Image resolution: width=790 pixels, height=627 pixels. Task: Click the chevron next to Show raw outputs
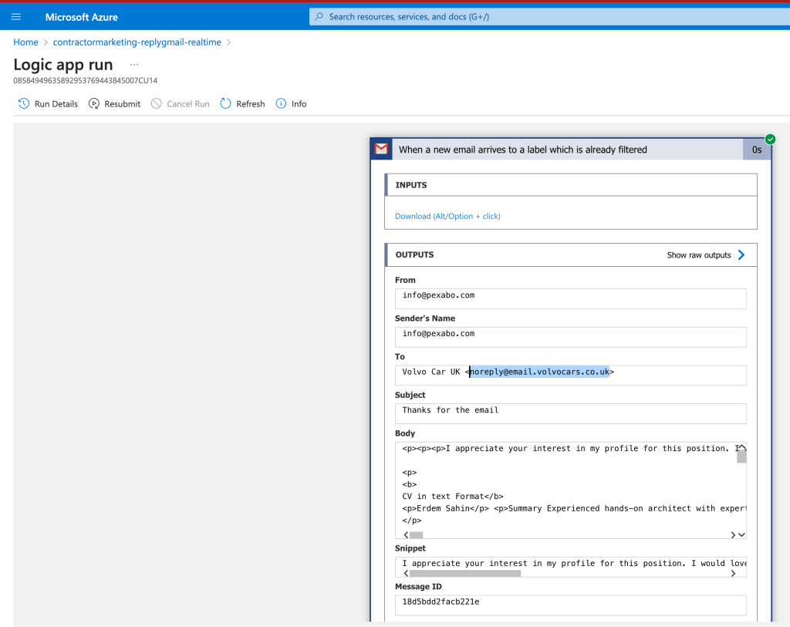741,255
